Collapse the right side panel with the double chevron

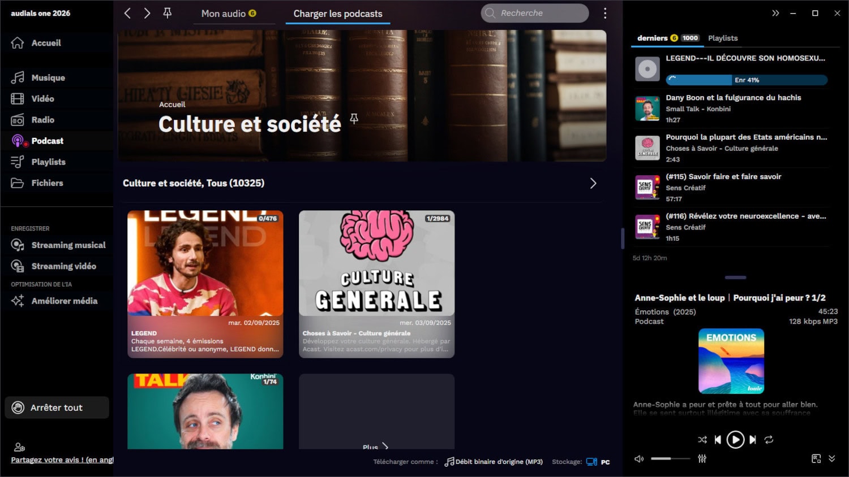tap(775, 13)
